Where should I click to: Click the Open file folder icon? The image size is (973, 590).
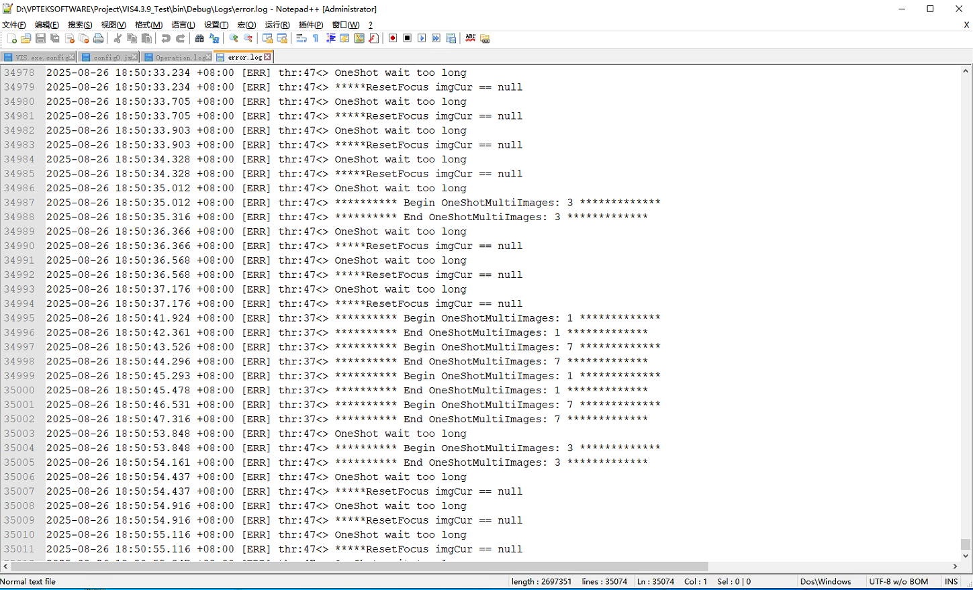[26, 38]
